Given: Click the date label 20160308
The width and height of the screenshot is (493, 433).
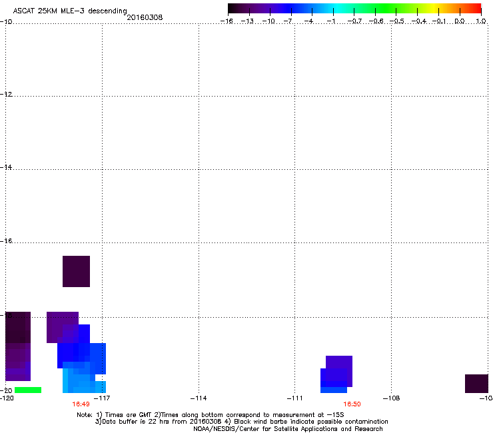Looking at the screenshot, I should [145, 17].
